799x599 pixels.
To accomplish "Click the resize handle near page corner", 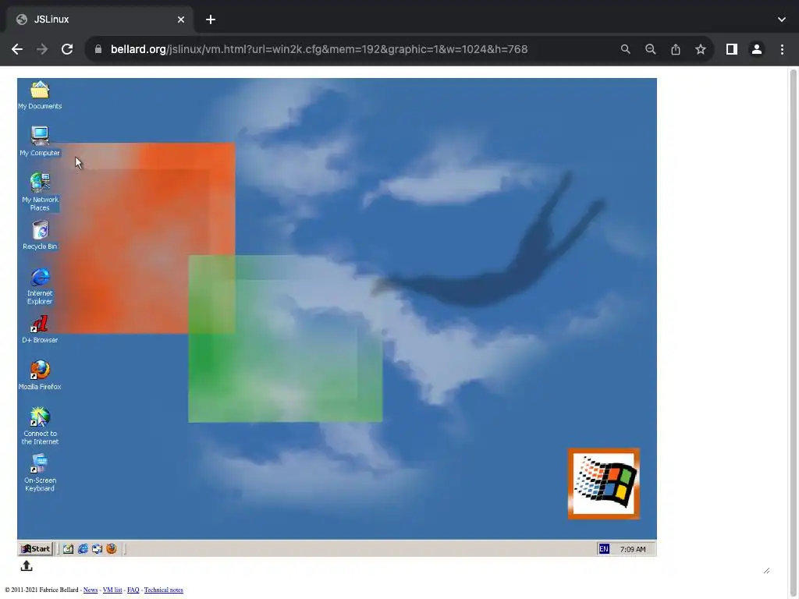I will pos(766,570).
